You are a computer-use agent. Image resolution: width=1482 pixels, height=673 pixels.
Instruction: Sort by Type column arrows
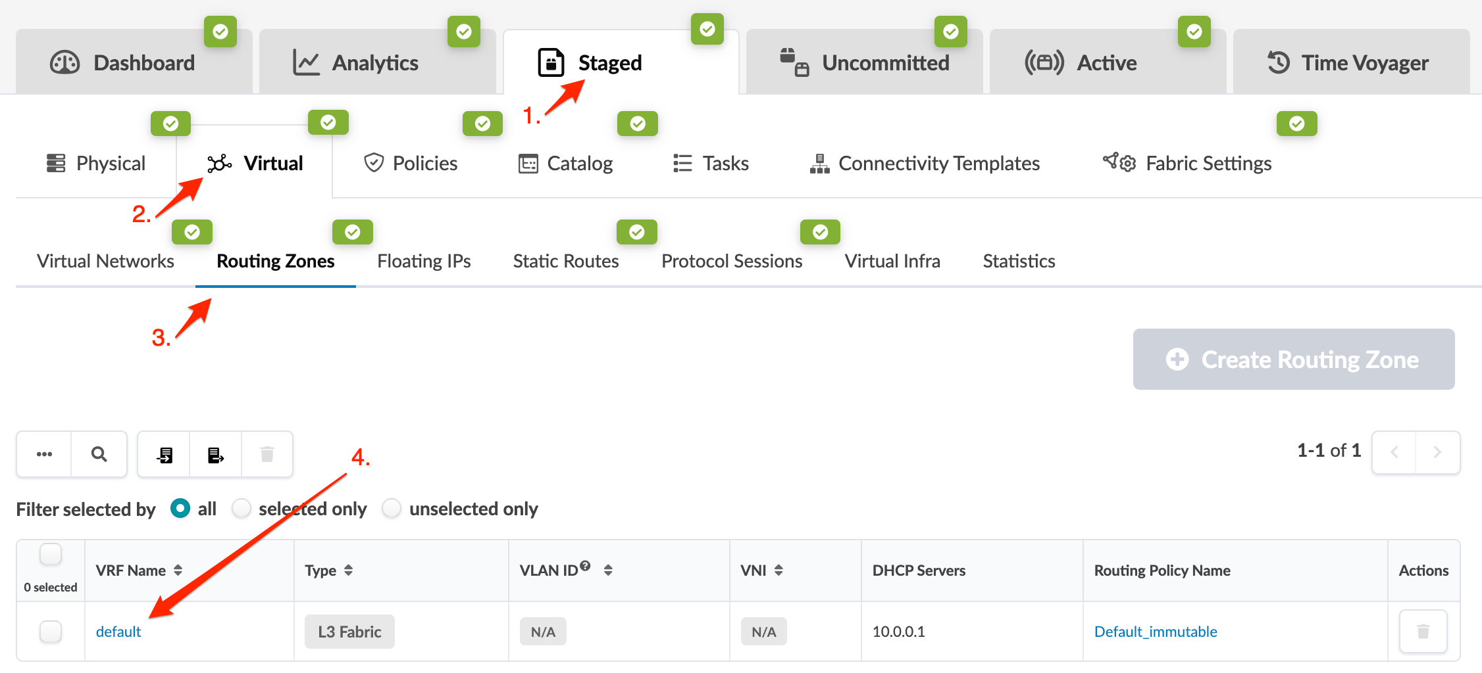[x=349, y=570]
